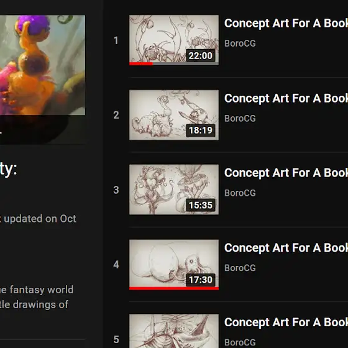Click the second video's Concept Art title
348x348 pixels.
coord(286,98)
